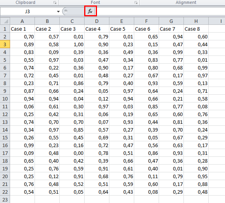Click the Select All corner triangle
225x203 pixels.
pyautogui.click(x=5, y=21)
